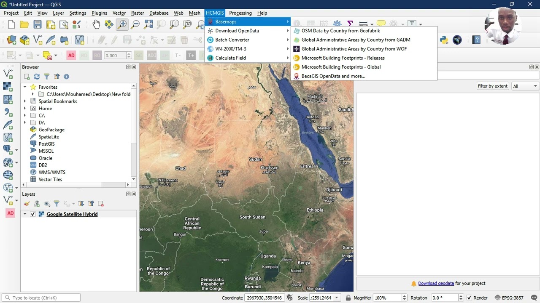The width and height of the screenshot is (540, 303).
Task: Click the Statistical Summary sigma icon
Action: pyautogui.click(x=350, y=24)
